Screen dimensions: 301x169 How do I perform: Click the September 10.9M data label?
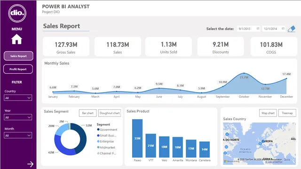222,82
